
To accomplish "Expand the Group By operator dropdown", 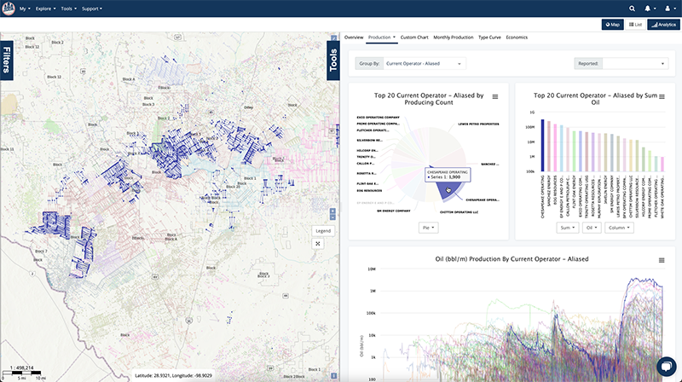I will [424, 63].
